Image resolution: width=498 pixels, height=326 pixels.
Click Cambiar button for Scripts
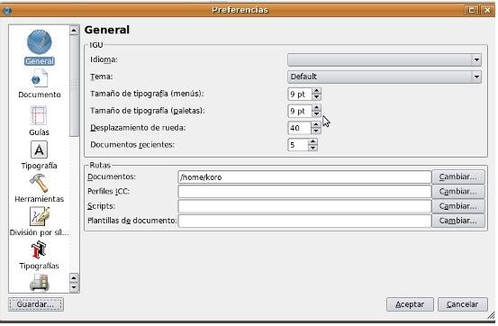[458, 206]
